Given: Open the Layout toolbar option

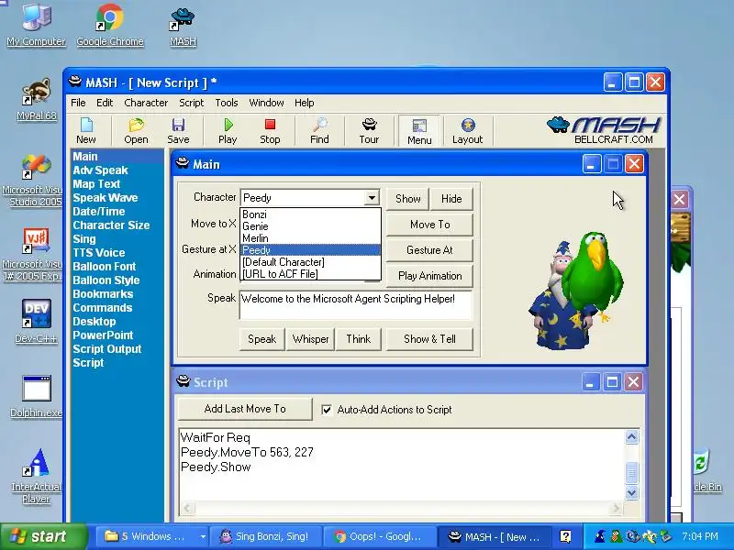Looking at the screenshot, I should pos(467,130).
